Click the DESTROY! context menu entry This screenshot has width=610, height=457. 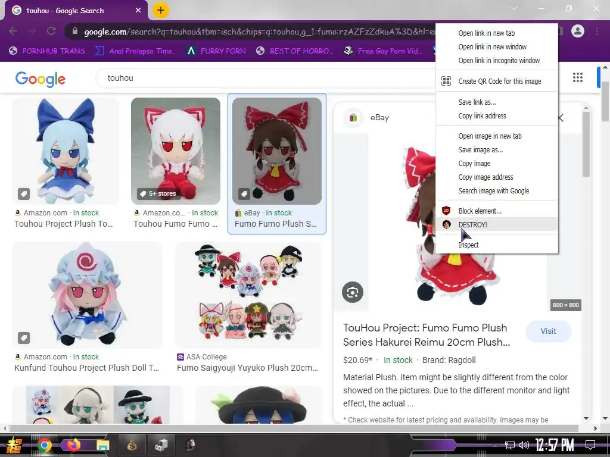click(497, 224)
